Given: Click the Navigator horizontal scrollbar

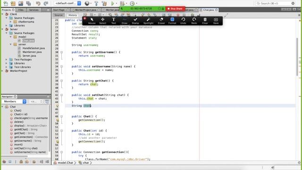Looking at the screenshot, I should click(15, 156).
